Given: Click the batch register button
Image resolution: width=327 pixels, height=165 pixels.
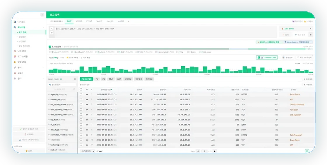Looking at the screenshot, I should coord(300,35).
